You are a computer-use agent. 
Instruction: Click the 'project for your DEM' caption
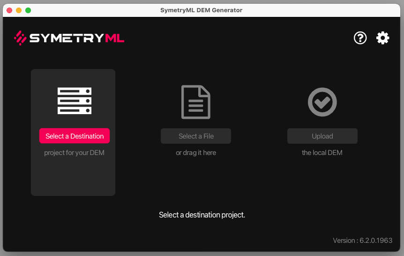click(74, 153)
